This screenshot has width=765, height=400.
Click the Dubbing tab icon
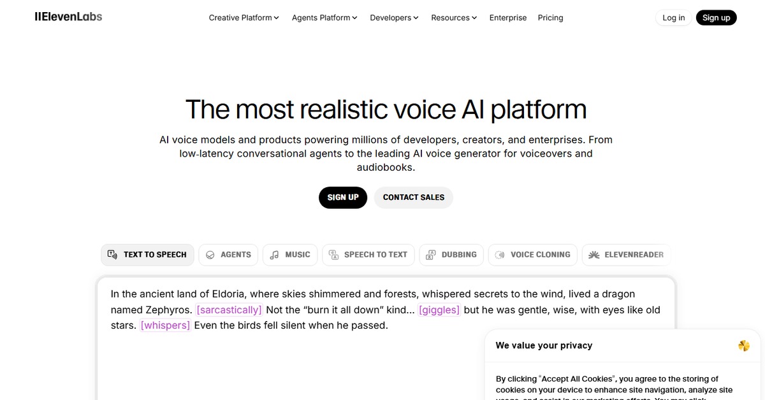click(x=431, y=255)
